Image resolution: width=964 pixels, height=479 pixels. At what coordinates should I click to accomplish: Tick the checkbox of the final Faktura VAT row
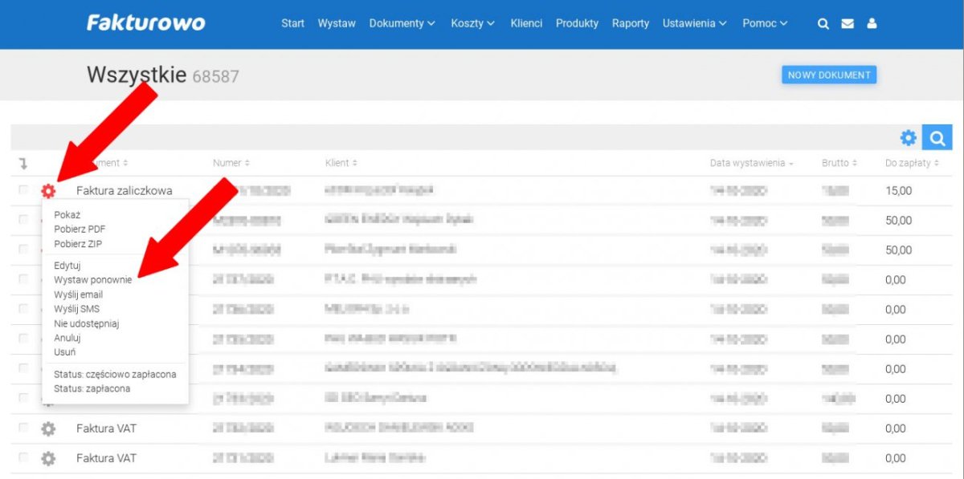coord(23,458)
